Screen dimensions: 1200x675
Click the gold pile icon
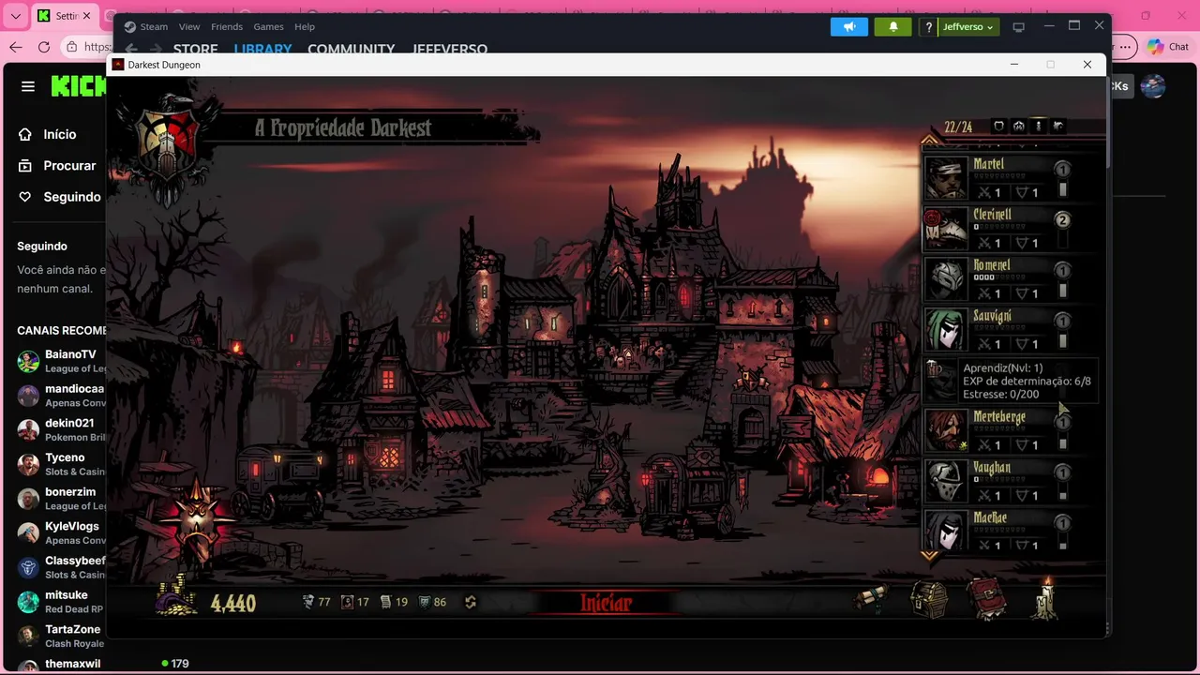click(x=176, y=596)
